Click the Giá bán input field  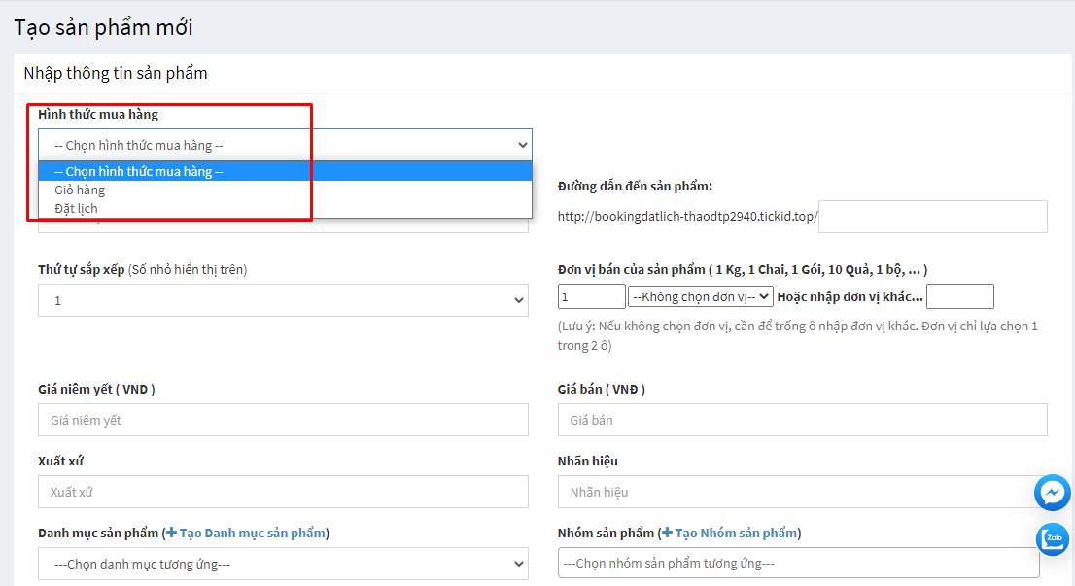coord(802,420)
